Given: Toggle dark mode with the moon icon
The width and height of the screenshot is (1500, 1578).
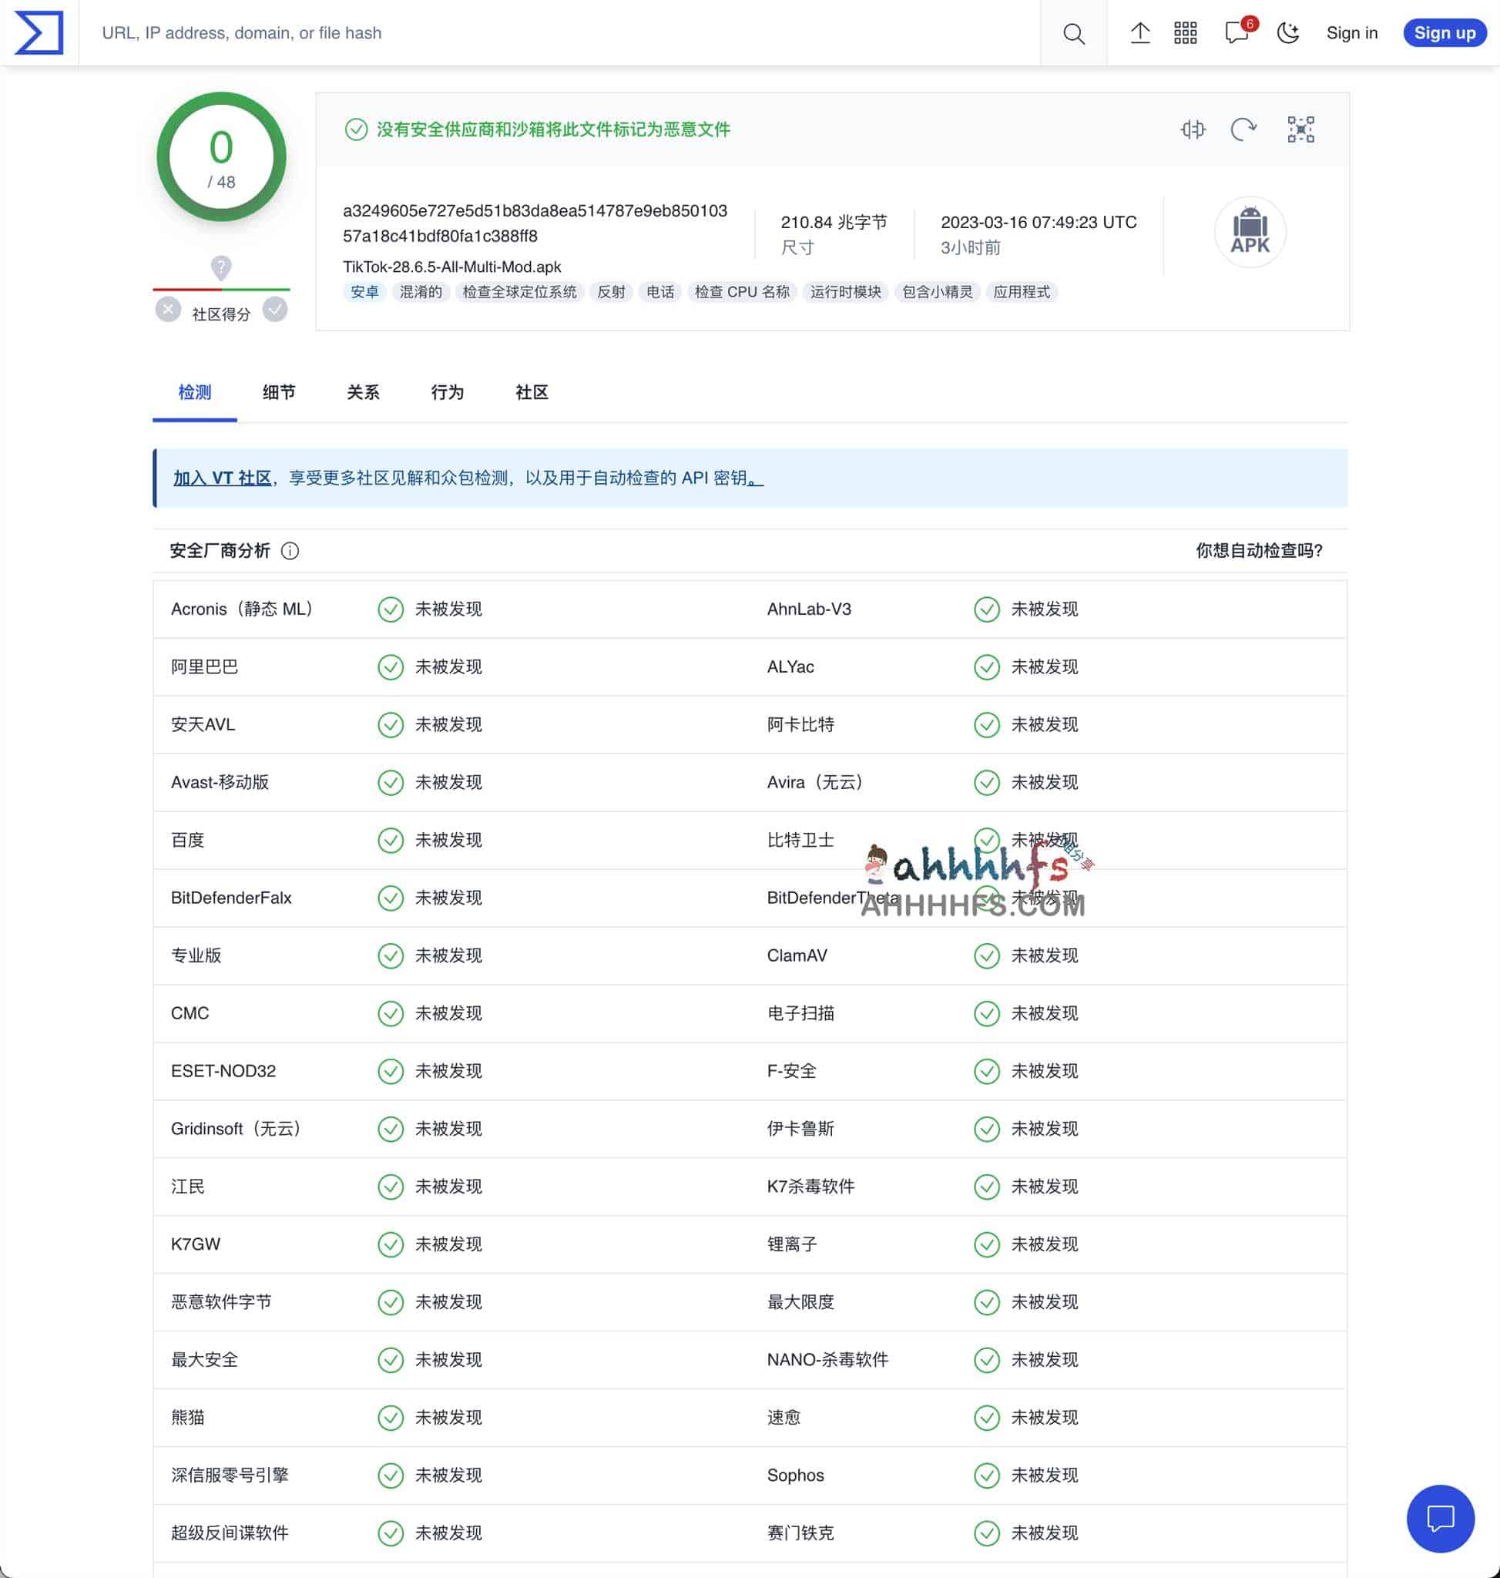Looking at the screenshot, I should point(1288,33).
